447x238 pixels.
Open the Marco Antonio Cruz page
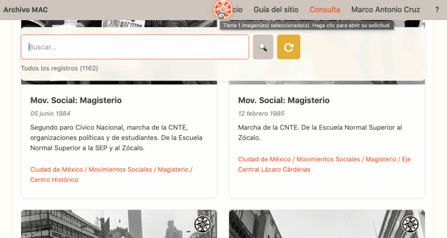[x=386, y=10]
